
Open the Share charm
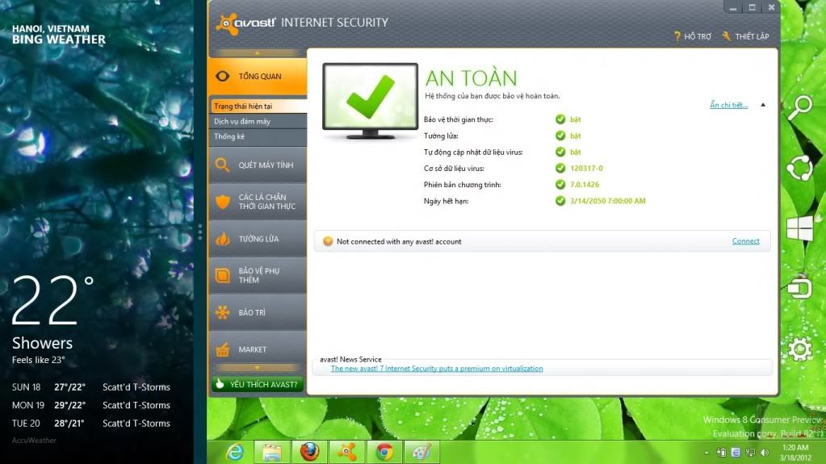pos(799,169)
